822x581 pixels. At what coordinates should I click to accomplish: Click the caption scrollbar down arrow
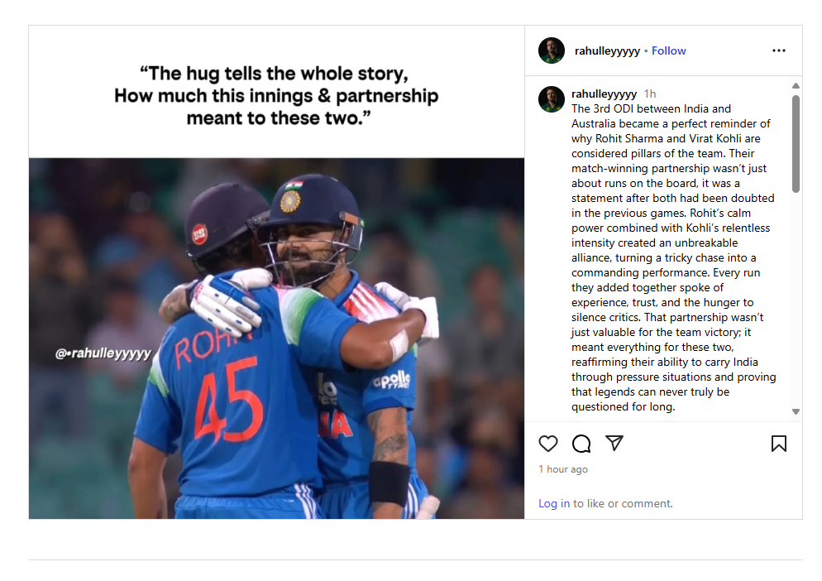[796, 412]
